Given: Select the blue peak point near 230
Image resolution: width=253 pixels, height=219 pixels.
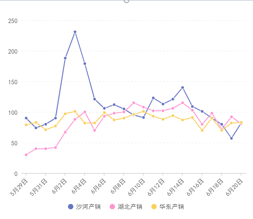Looking at the screenshot, I should [x=75, y=32].
